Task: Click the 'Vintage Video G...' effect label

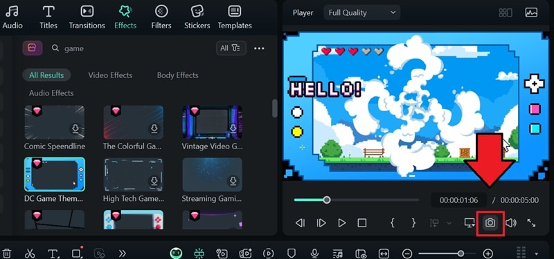Action: 212,146
